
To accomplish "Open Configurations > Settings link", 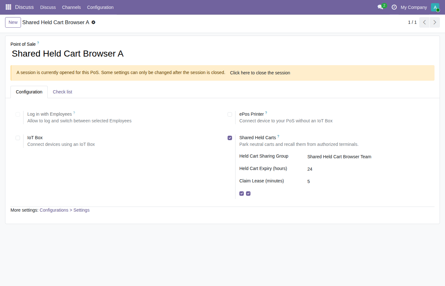I will coord(65,210).
